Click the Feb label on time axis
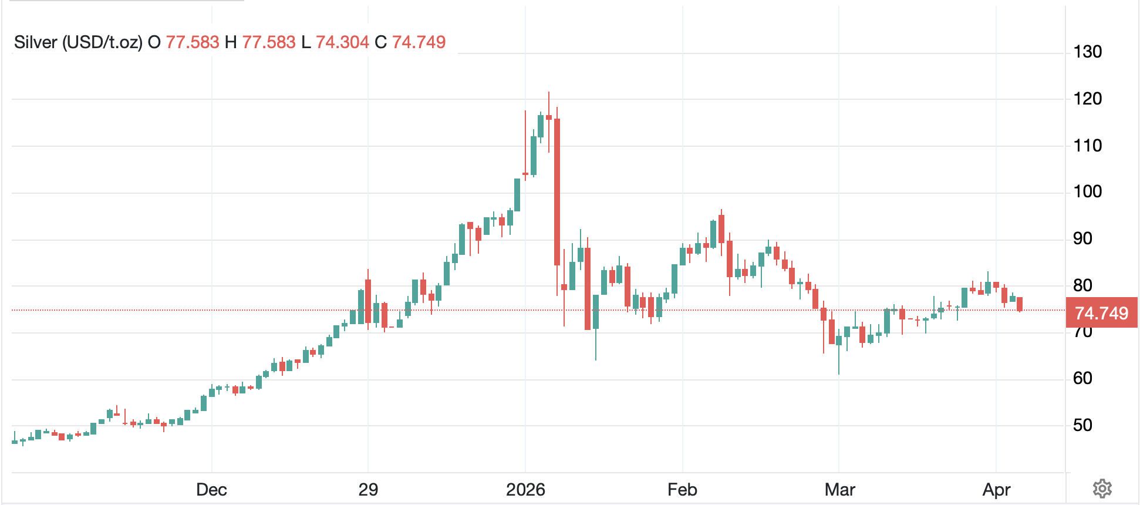 tap(682, 489)
